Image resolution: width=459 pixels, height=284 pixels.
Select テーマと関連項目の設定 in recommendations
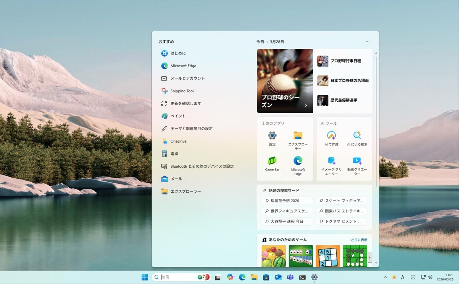(191, 129)
